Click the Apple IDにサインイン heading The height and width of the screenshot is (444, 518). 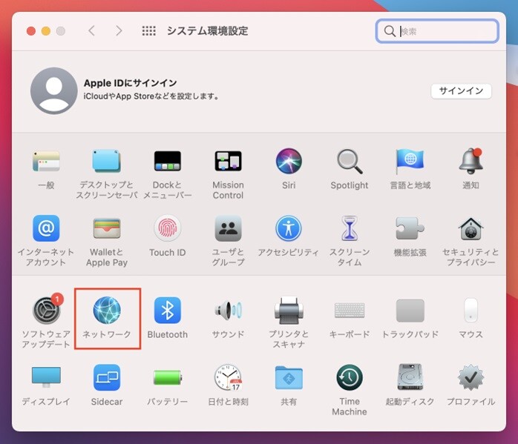pos(130,83)
